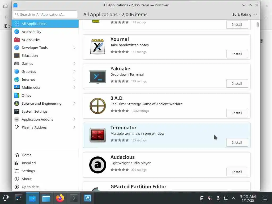272x204 pixels.
Task: Expand the Plasma Addons subcategories
Action: [x=74, y=127]
